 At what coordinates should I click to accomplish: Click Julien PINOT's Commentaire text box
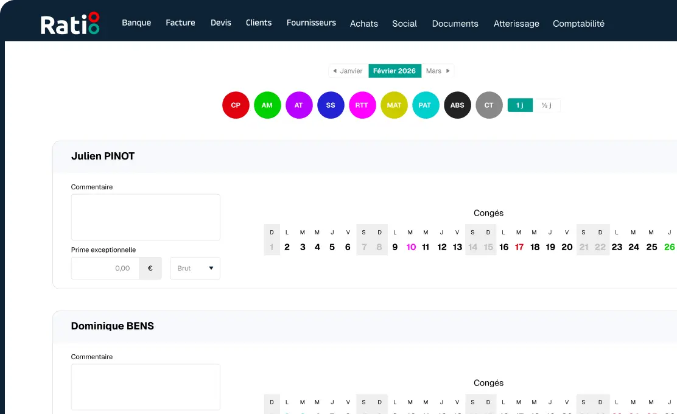[146, 217]
